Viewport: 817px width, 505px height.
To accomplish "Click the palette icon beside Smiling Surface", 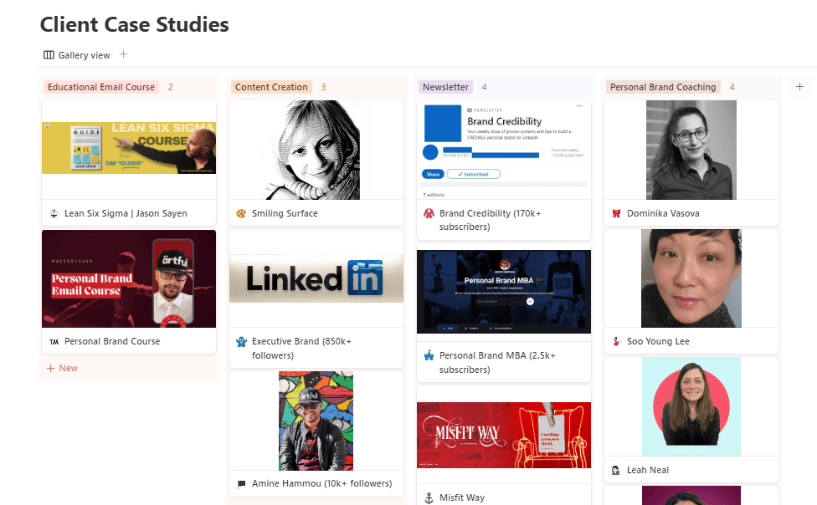I will pos(241,213).
